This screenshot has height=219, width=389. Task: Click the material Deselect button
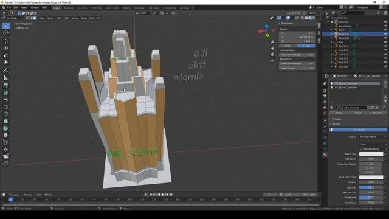(x=377, y=113)
